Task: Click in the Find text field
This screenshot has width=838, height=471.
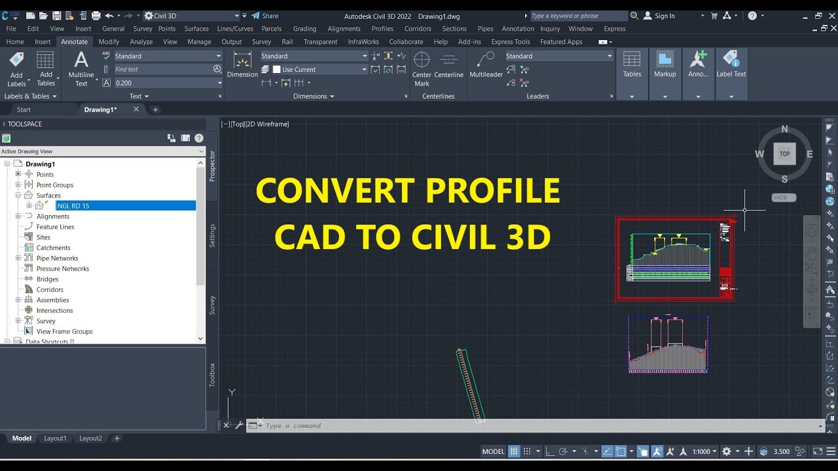Action: (162, 69)
